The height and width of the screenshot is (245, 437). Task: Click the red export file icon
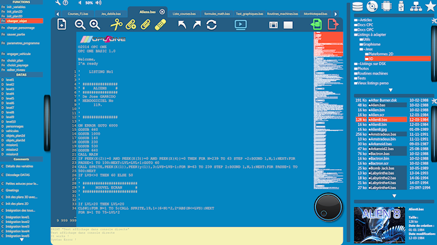click(x=333, y=24)
